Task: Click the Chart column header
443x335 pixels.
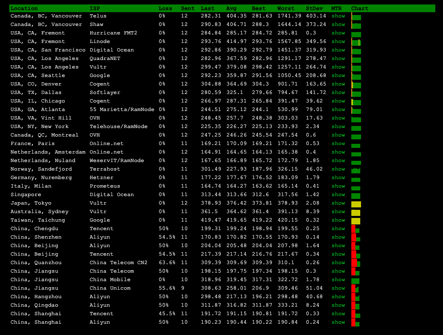Action: pyautogui.click(x=360, y=9)
